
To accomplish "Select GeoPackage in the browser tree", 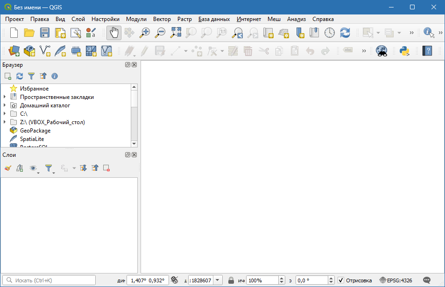I will click(35, 131).
